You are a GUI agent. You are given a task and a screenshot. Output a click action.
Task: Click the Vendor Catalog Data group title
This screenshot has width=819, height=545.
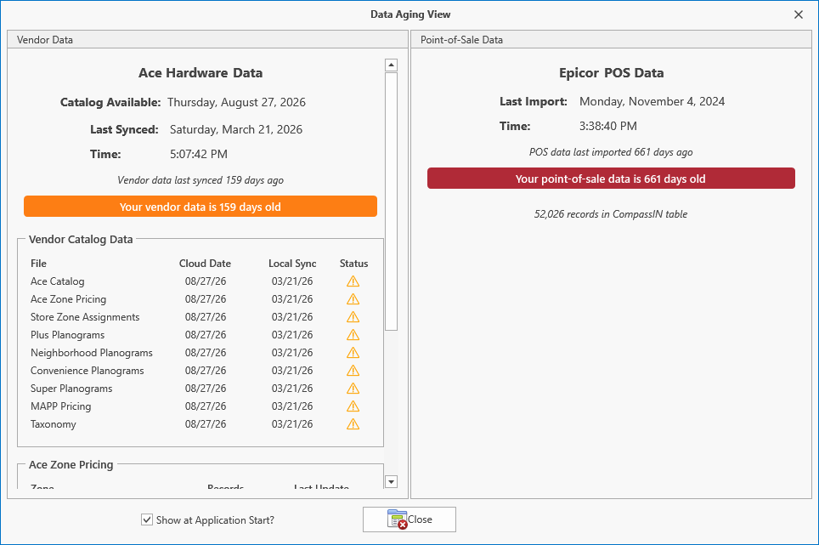[81, 239]
